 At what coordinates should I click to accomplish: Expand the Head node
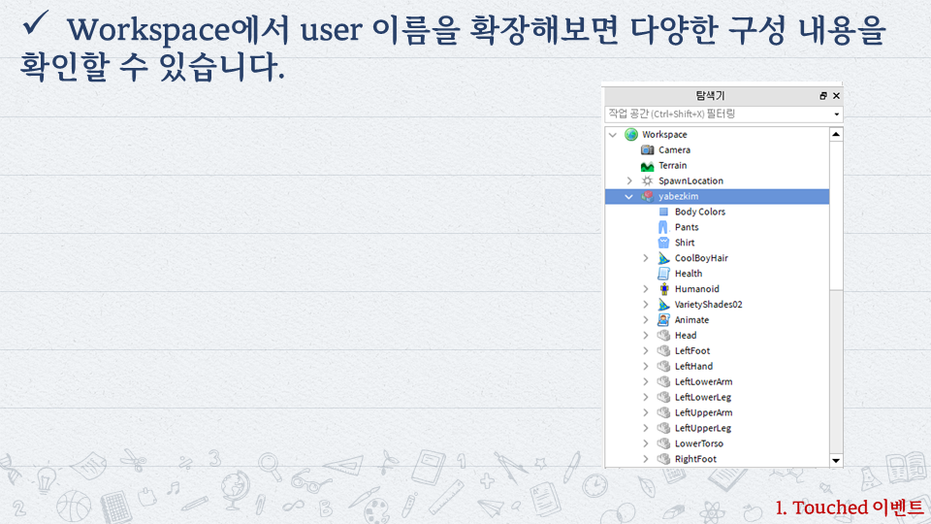point(646,335)
